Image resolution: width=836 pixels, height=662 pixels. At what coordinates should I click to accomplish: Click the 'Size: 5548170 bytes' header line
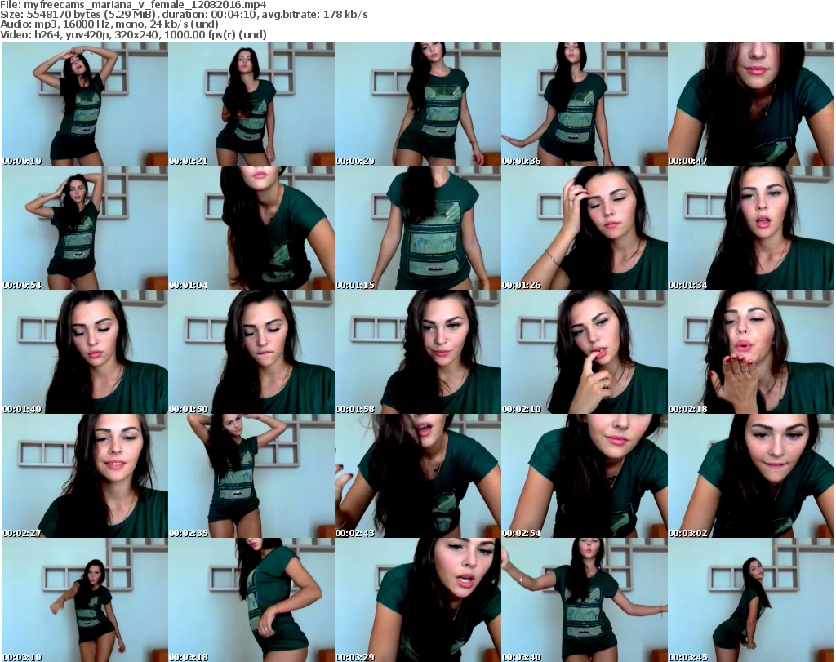184,15
